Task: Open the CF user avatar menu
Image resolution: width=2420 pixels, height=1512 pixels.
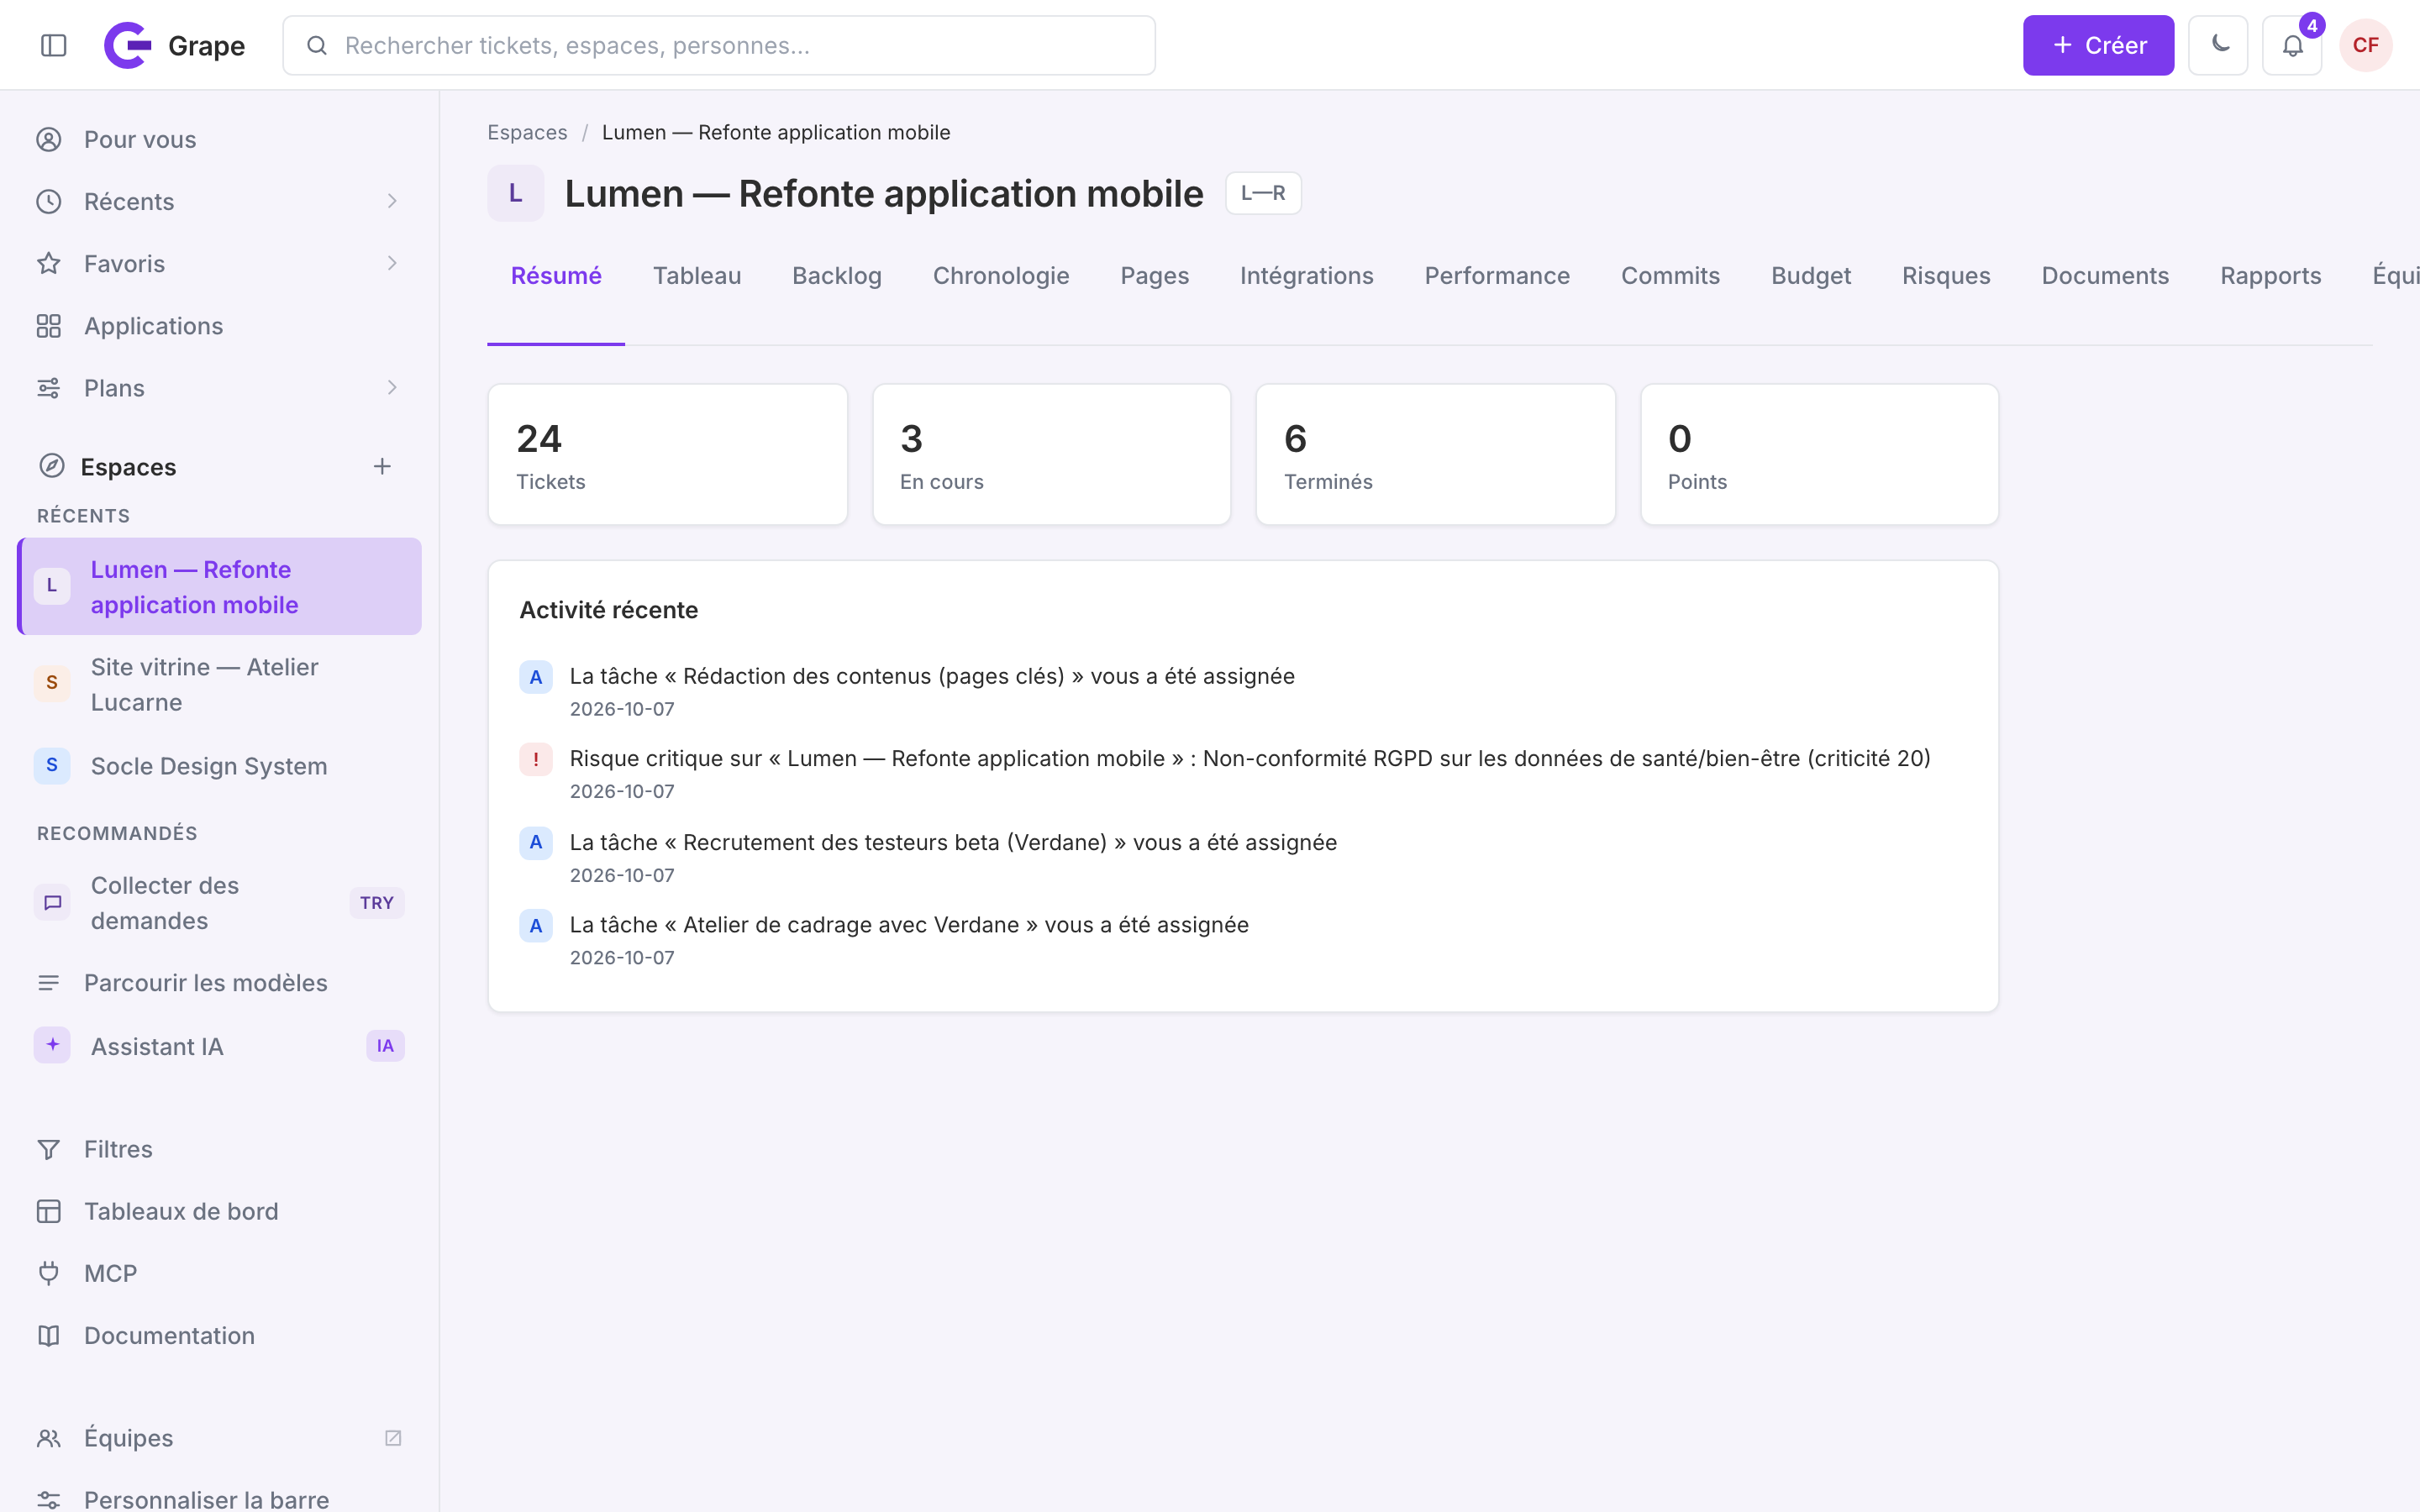Action: pos(2365,45)
